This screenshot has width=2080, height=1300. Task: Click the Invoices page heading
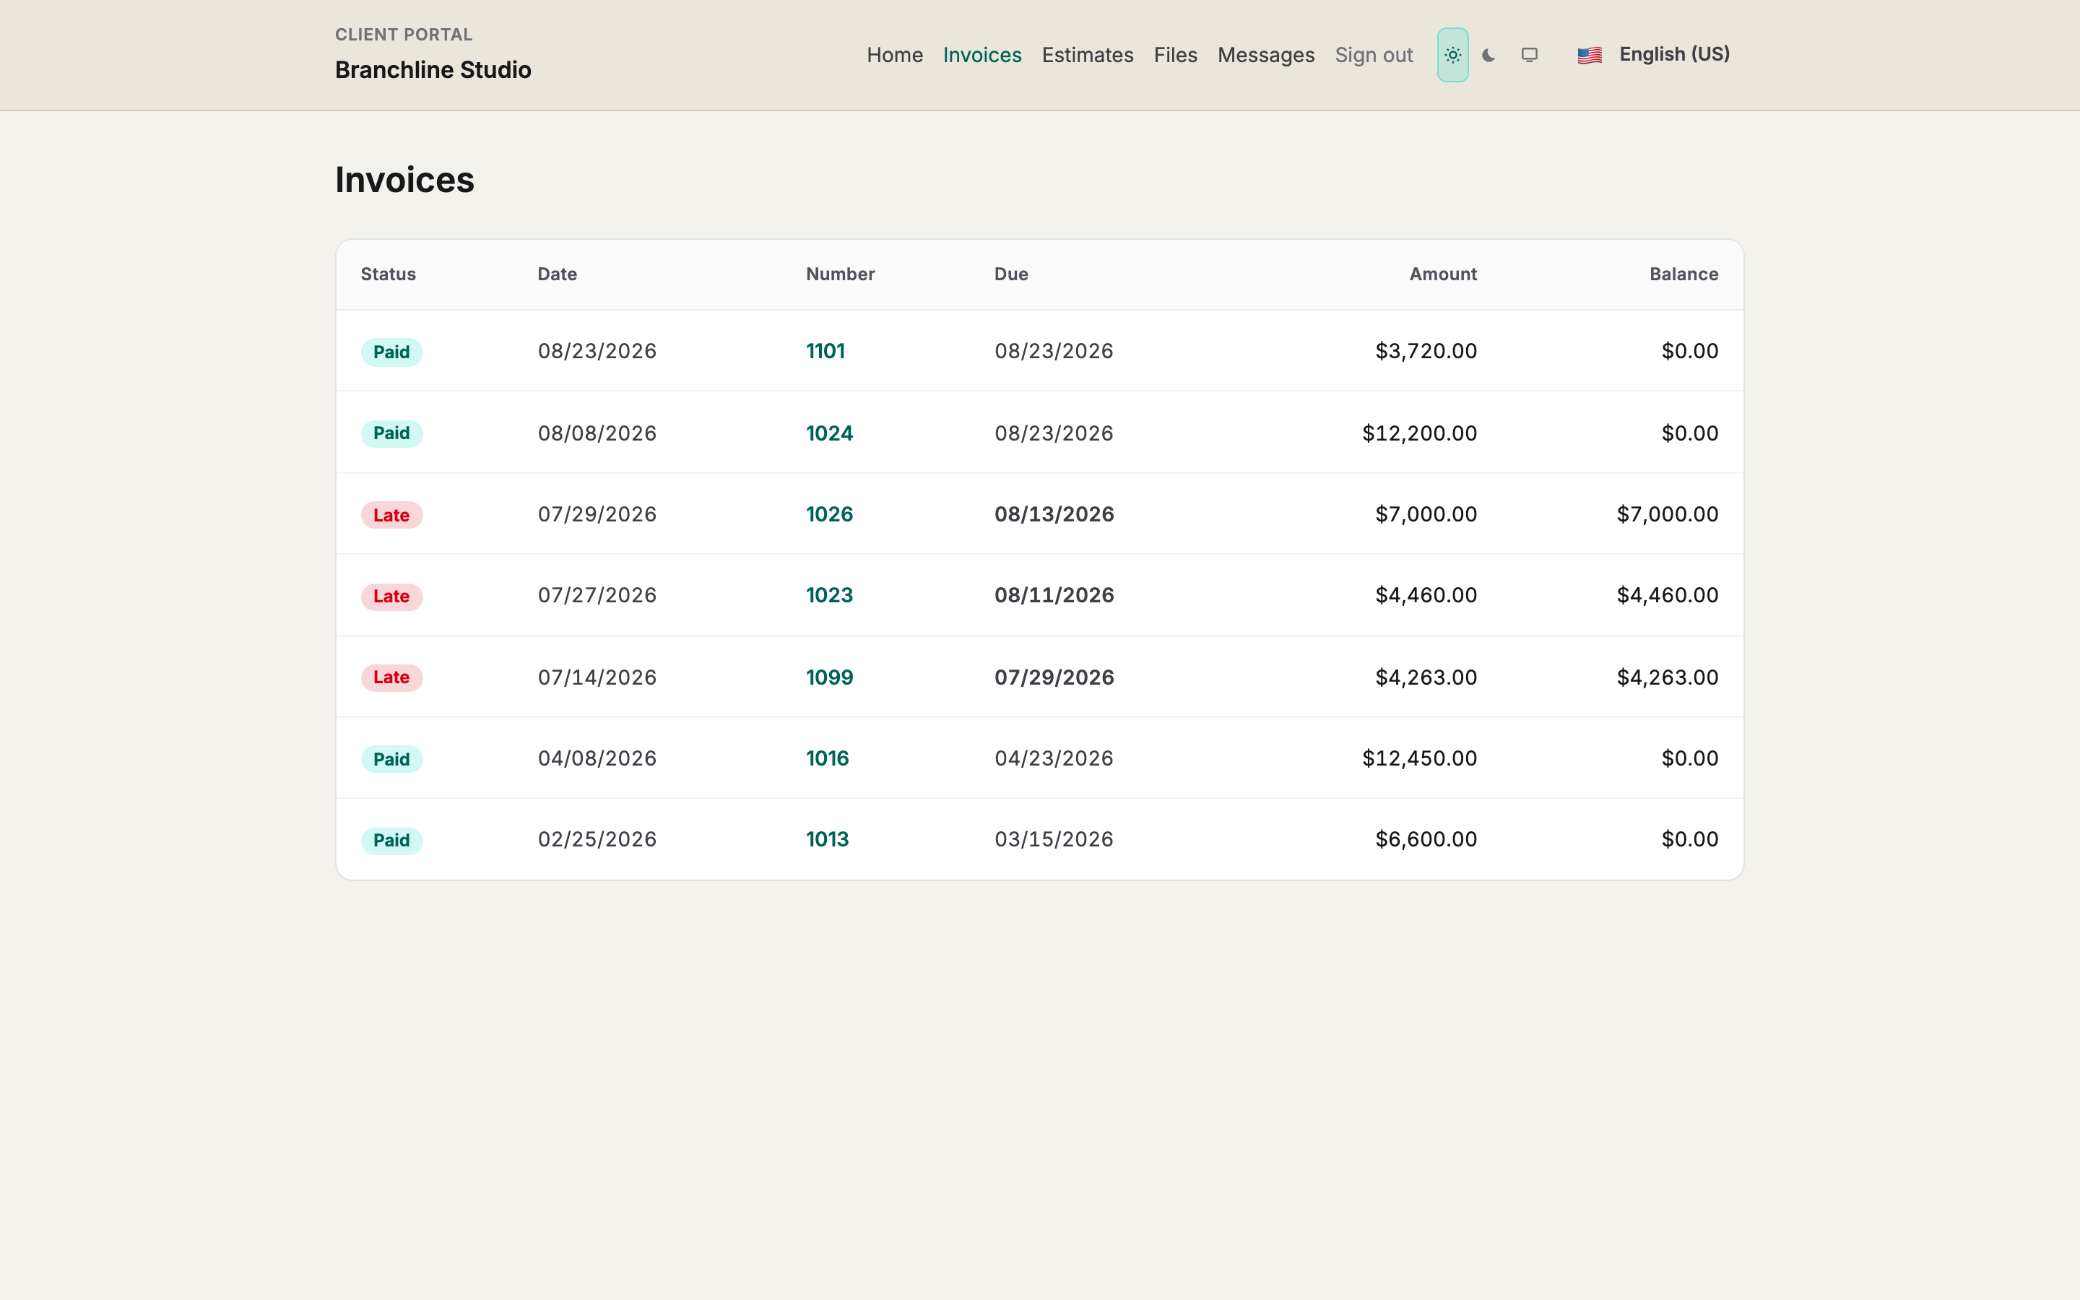click(405, 180)
